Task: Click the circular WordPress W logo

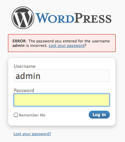Action: pyautogui.click(x=23, y=18)
